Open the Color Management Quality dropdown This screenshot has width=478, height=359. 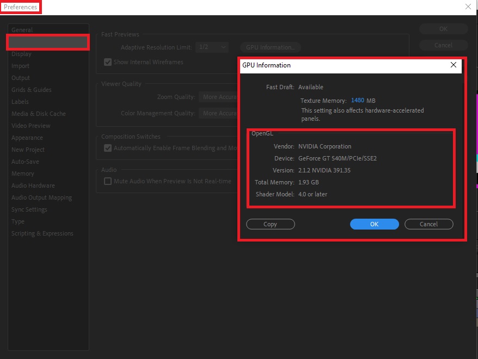click(218, 113)
